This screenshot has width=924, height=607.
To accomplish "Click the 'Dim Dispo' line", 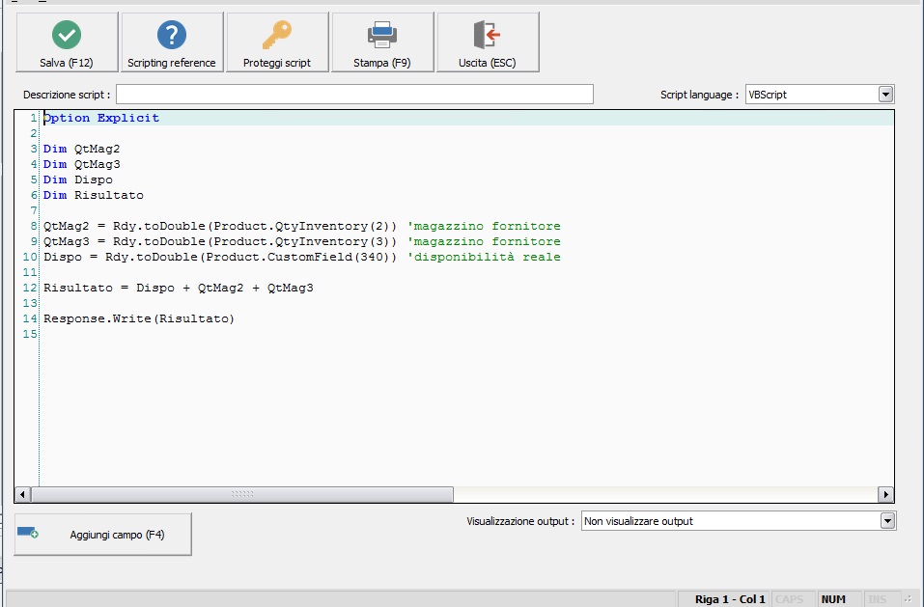I will [78, 179].
